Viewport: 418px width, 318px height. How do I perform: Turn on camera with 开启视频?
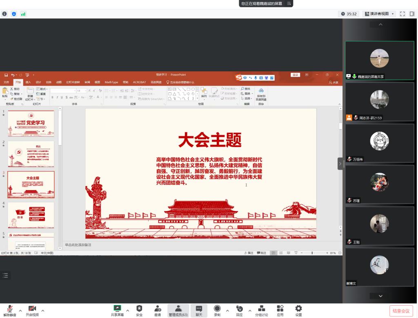click(32, 309)
